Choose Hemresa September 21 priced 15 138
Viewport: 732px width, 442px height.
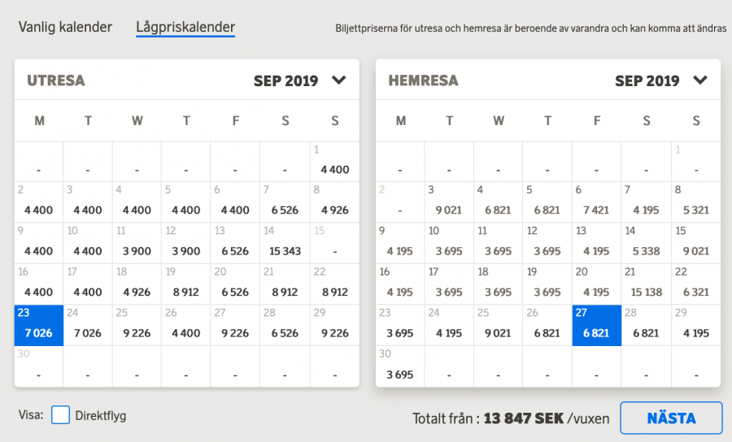pyautogui.click(x=647, y=284)
